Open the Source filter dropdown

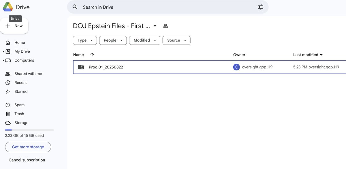pos(176,40)
